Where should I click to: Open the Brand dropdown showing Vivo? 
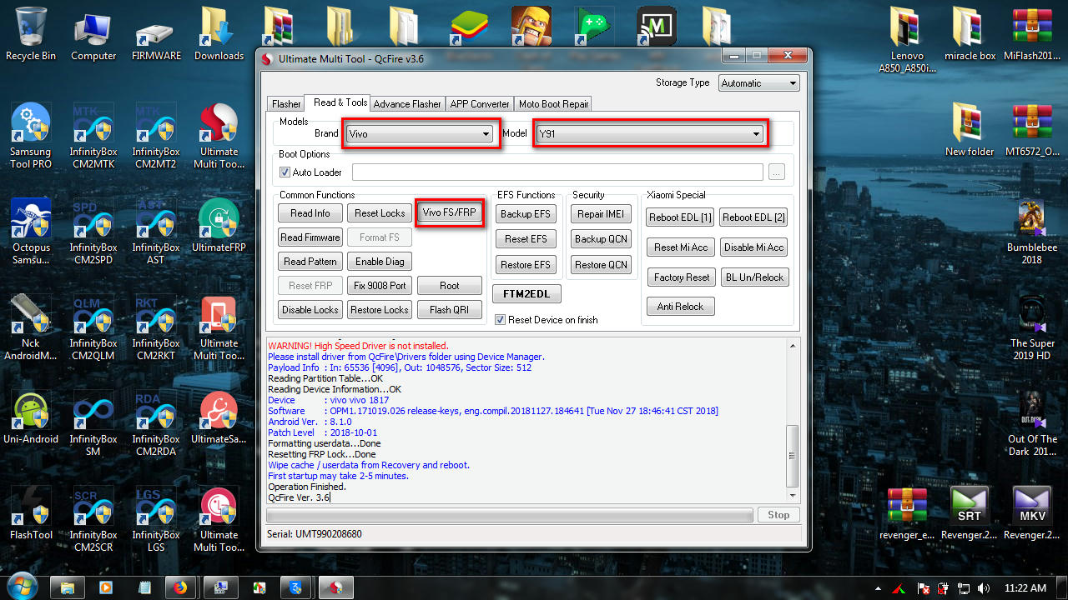coord(420,133)
